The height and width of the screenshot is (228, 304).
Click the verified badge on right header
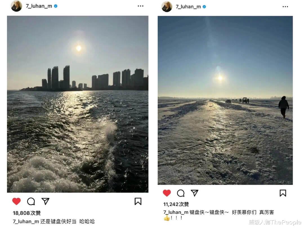204,6
